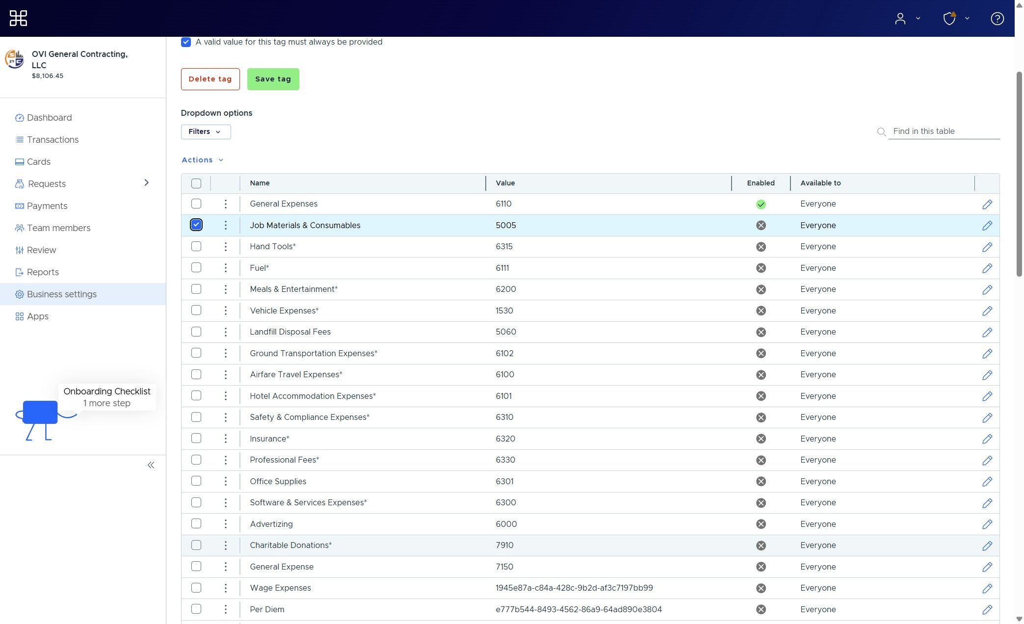The image size is (1024, 624).
Task: Click the Delete tag button
Action: pyautogui.click(x=210, y=79)
